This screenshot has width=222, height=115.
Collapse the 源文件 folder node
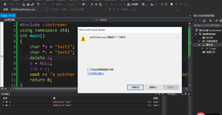pyautogui.click(x=199, y=45)
